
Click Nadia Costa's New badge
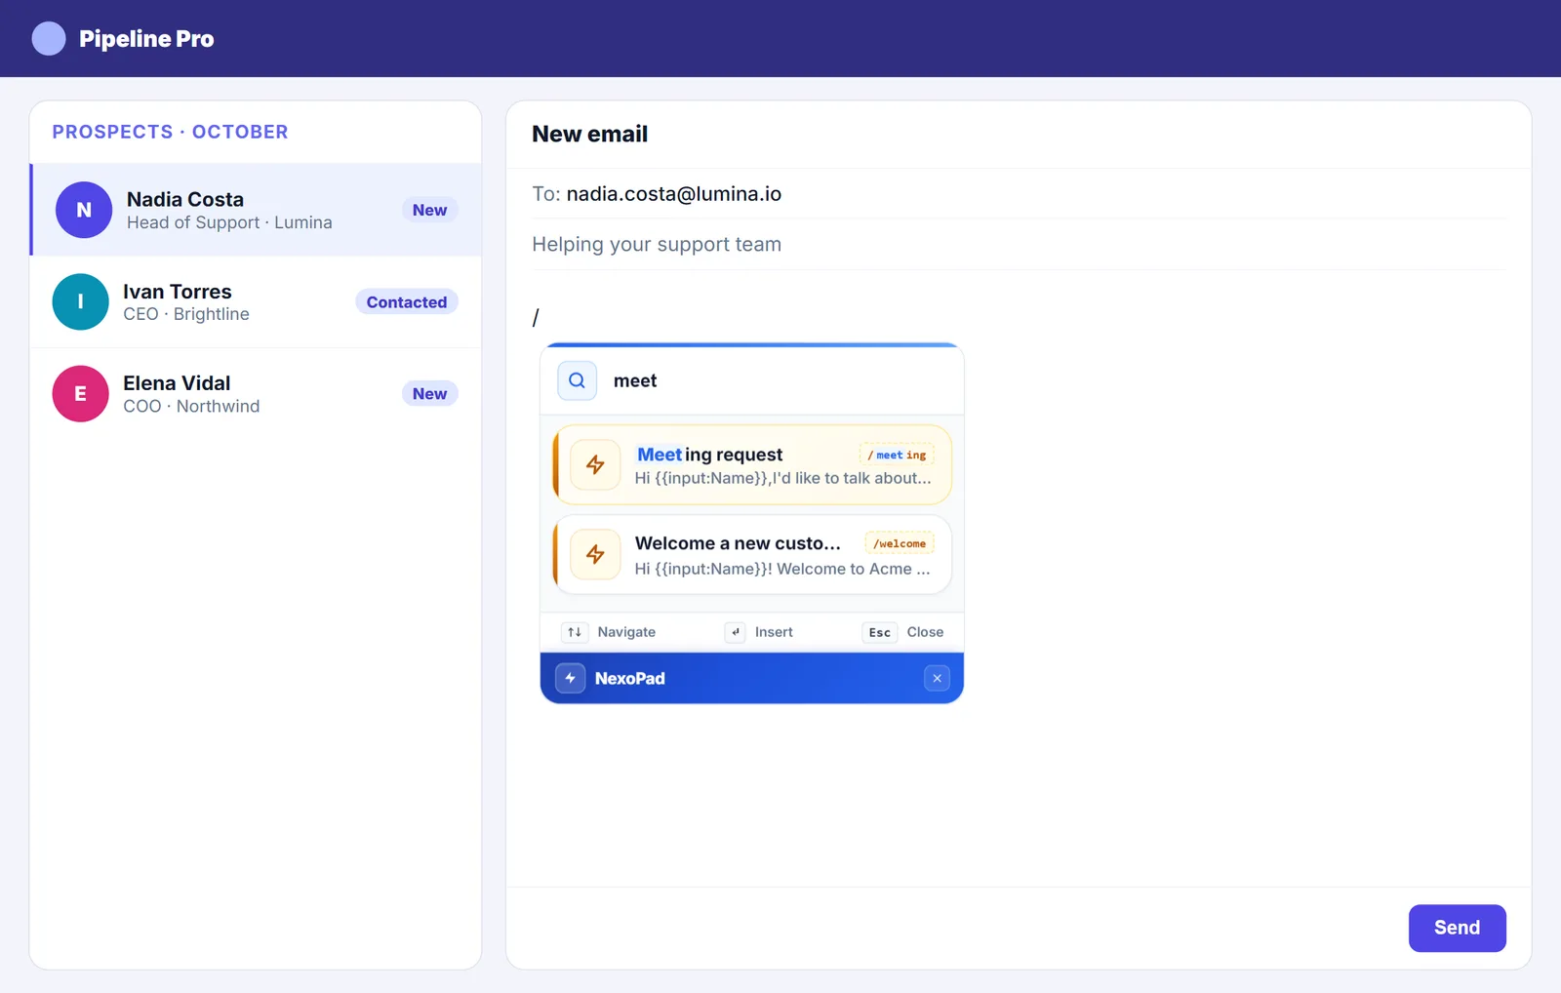click(429, 210)
